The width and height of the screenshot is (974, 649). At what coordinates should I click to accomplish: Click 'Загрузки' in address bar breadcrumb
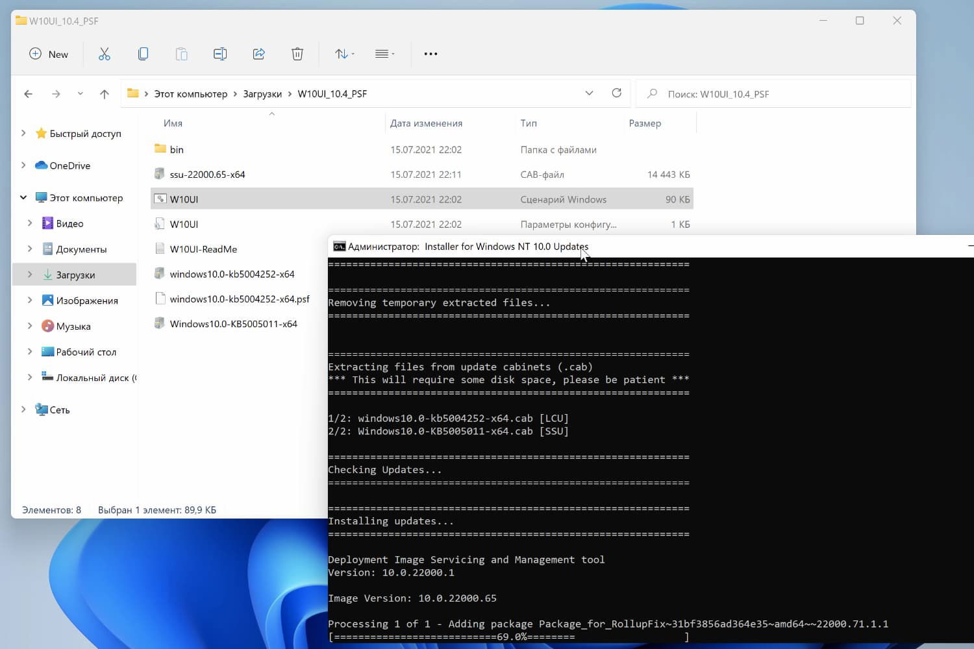[x=262, y=94]
